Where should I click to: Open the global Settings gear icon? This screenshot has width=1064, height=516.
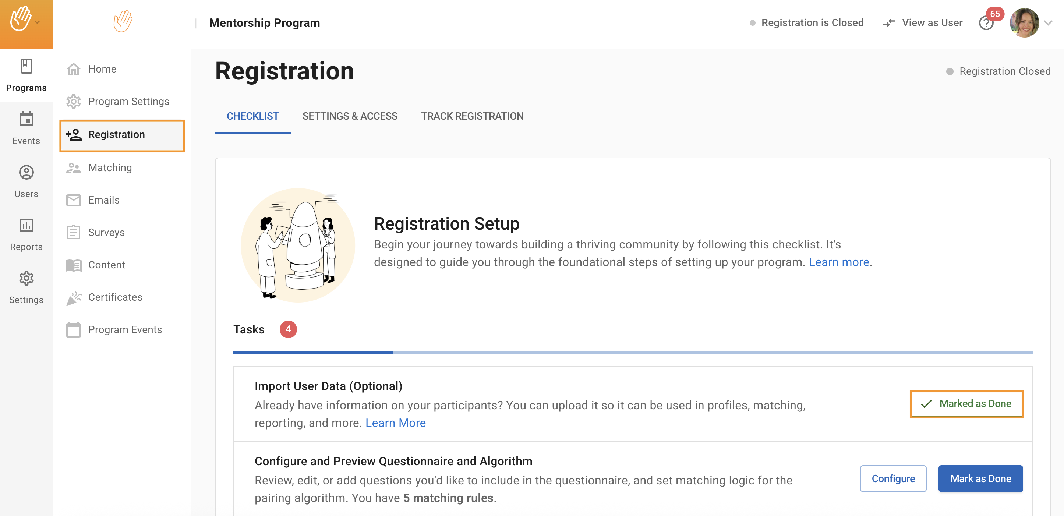(x=26, y=279)
